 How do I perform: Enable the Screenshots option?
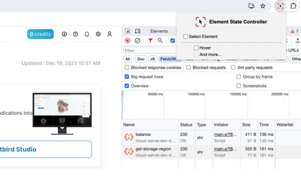[x=238, y=86]
